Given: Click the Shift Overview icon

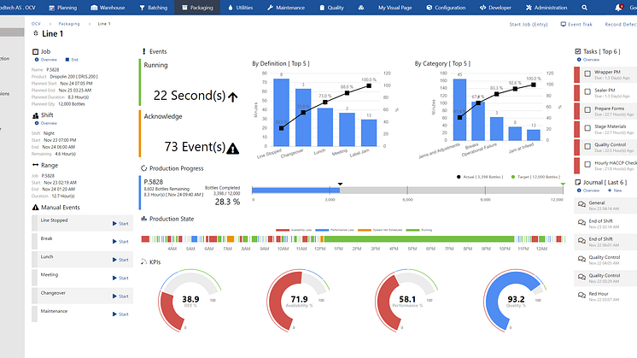Looking at the screenshot, I should tap(38, 123).
